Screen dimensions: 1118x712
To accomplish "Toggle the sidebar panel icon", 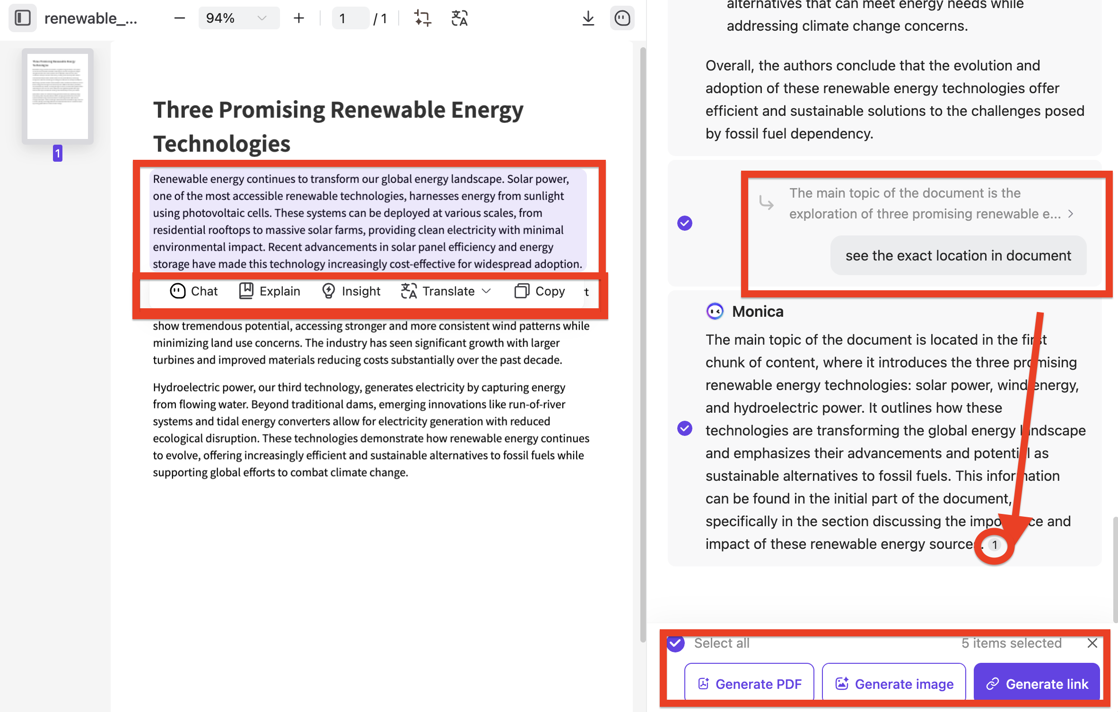I will [23, 18].
